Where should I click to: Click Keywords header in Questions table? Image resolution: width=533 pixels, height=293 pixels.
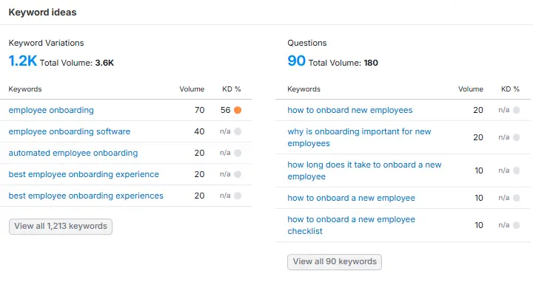[304, 89]
